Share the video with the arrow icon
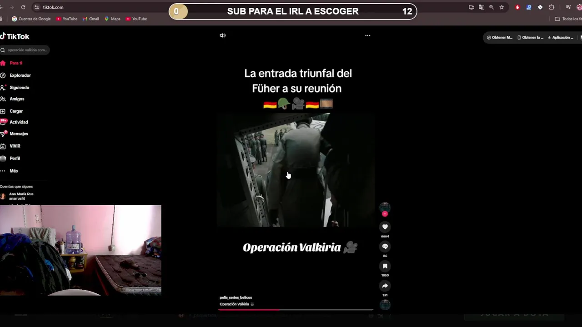The width and height of the screenshot is (582, 327). tap(385, 286)
